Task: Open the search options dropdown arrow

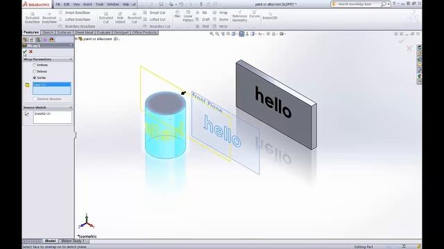Action: tap(388, 4)
